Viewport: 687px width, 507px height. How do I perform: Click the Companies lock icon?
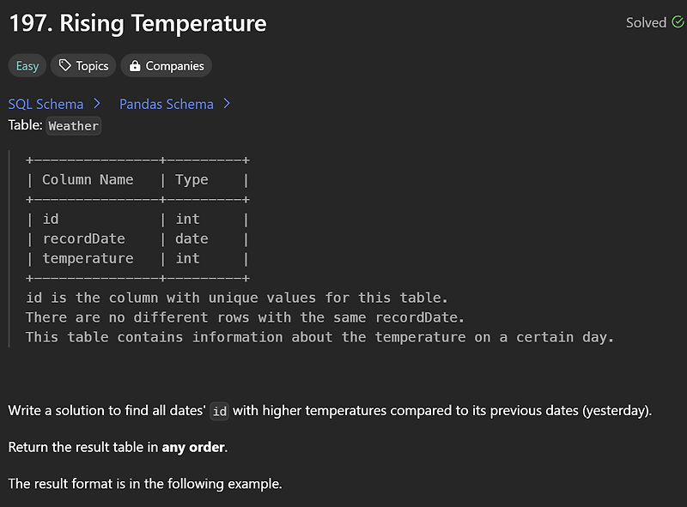136,65
